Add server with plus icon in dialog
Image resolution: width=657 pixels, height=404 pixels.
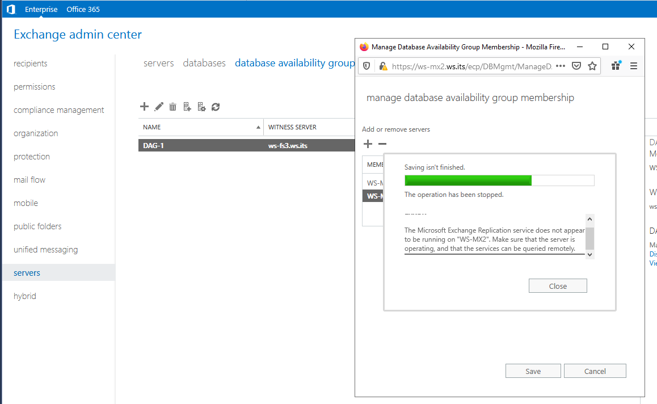click(x=368, y=144)
